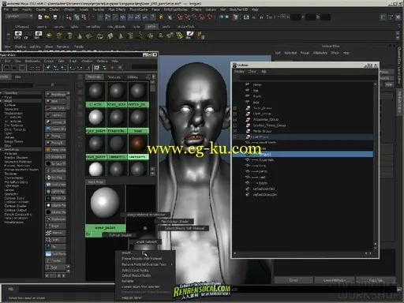Switch to Utilities tab in Hypershade
The height and width of the screenshot is (303, 404).
point(133,77)
